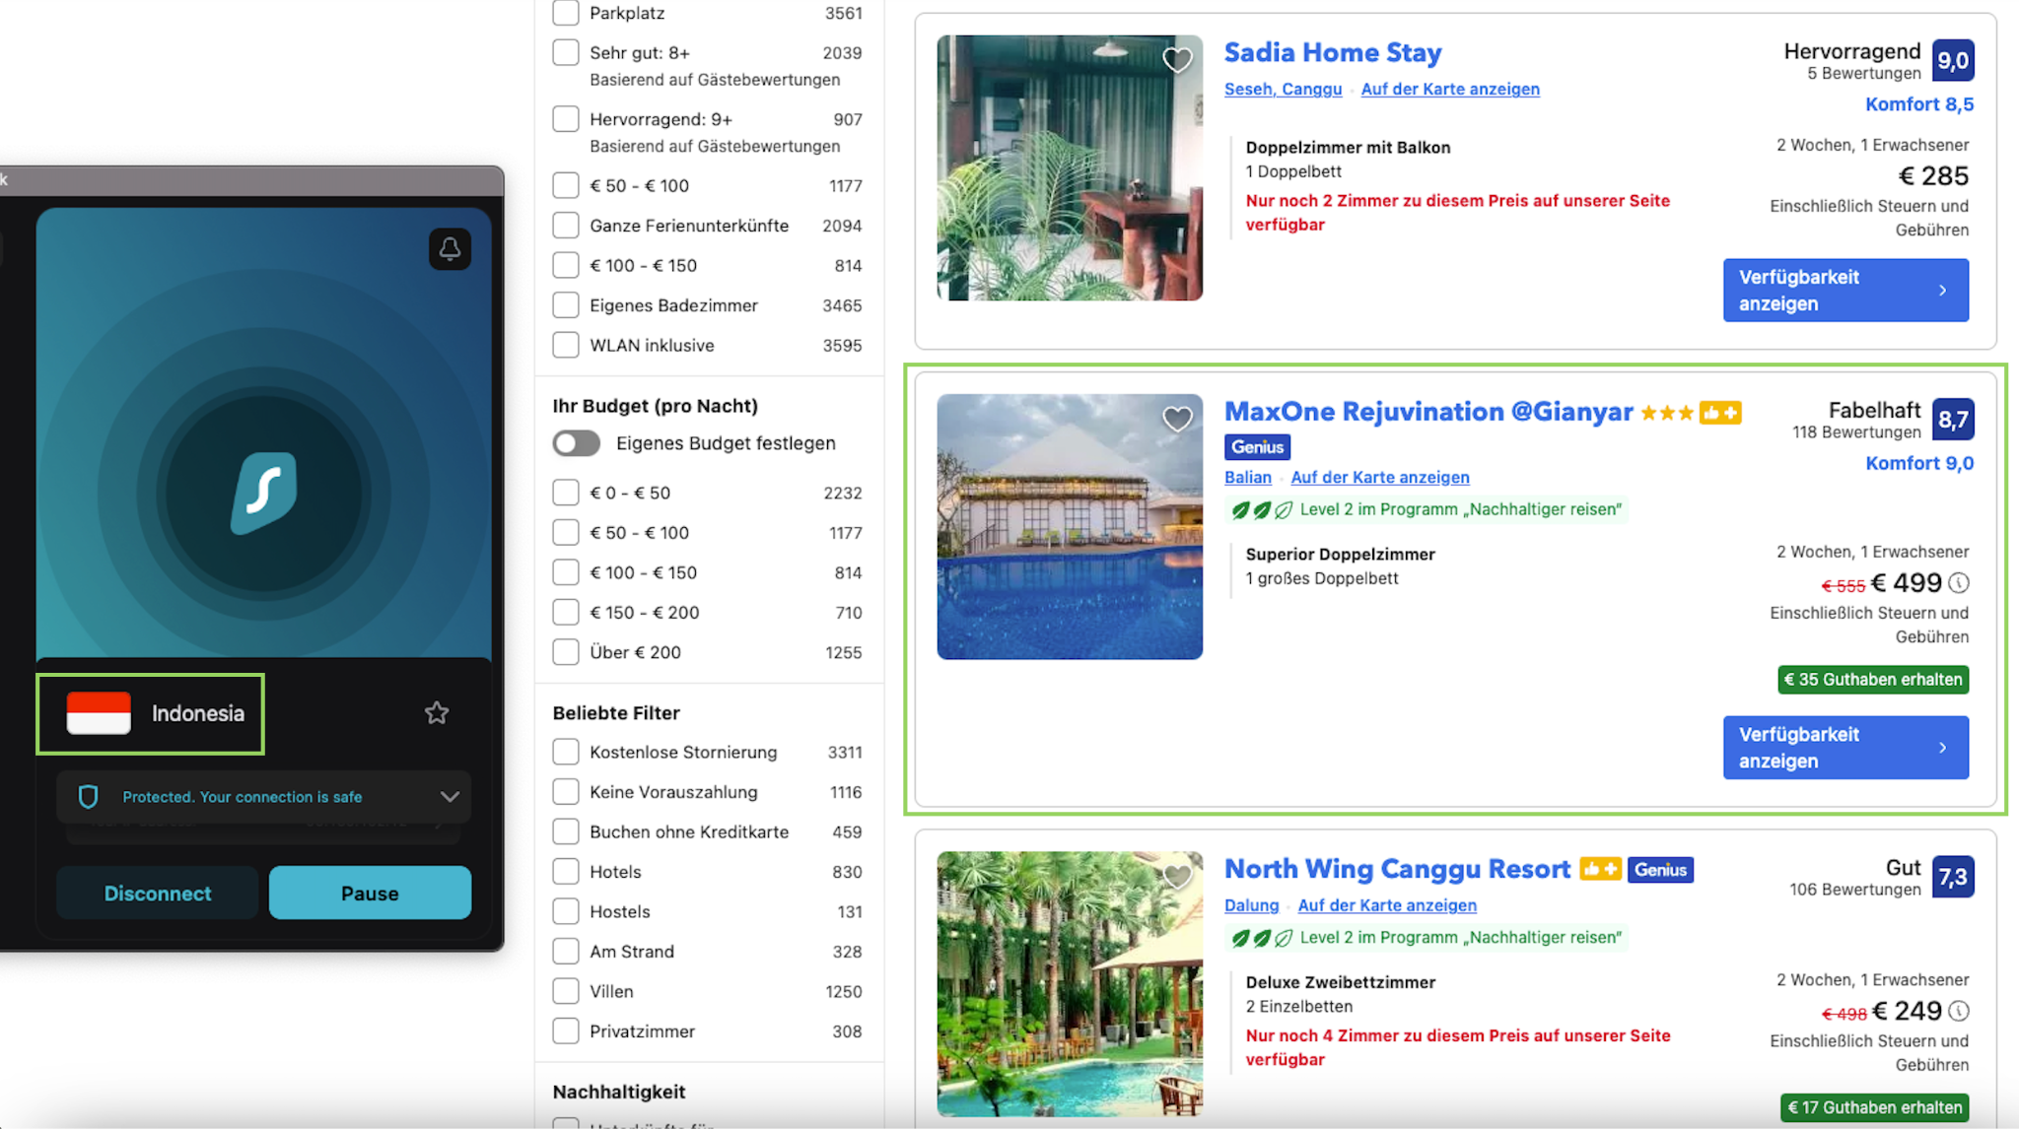2019x1129 pixels.
Task: Click thumbs-up preferred badge beside MaxOne stars
Action: pos(1720,413)
